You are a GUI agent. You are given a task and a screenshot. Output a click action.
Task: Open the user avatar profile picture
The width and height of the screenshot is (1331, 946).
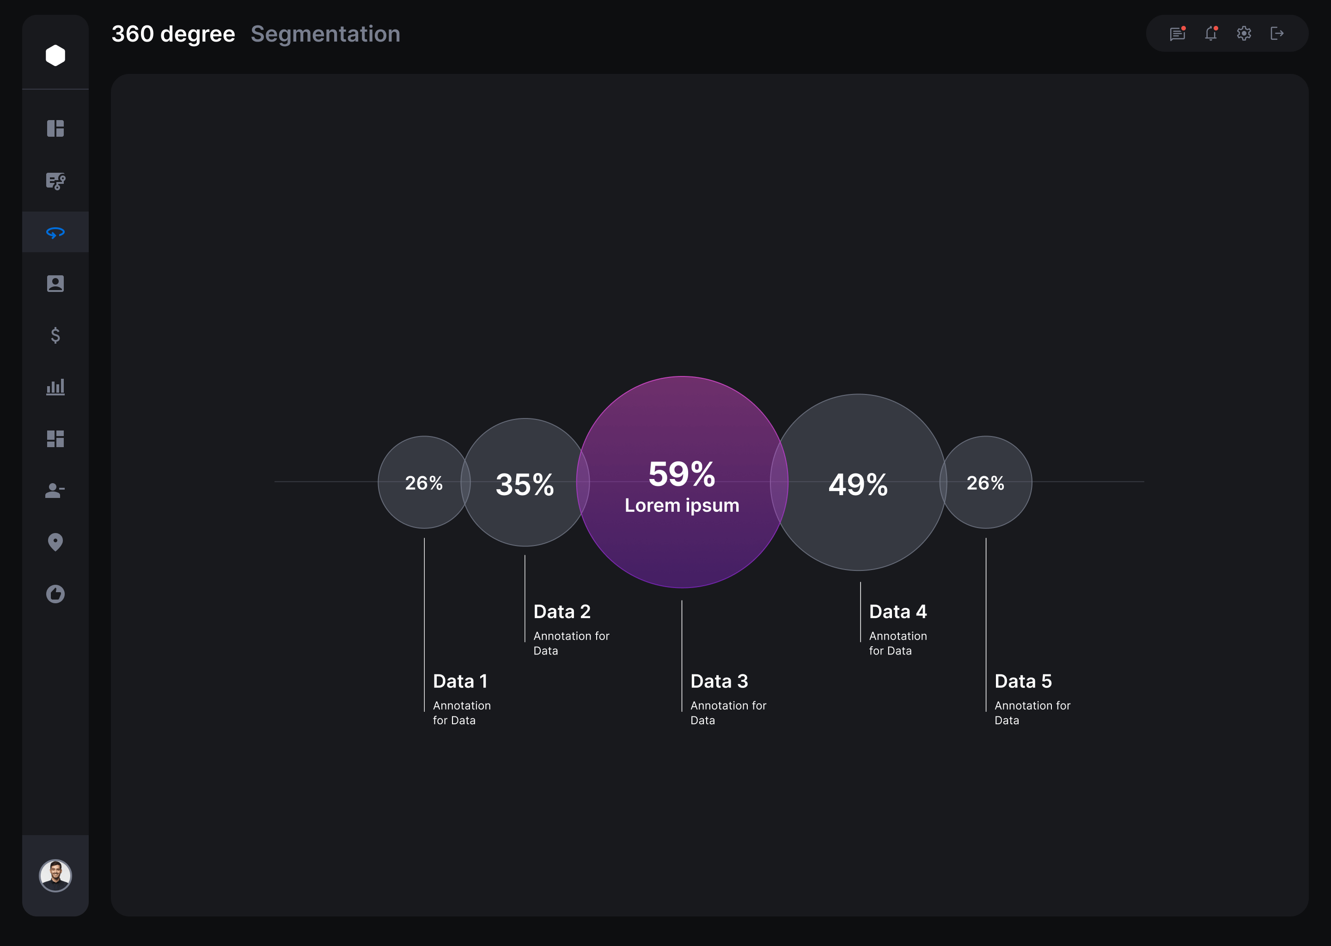pos(55,875)
